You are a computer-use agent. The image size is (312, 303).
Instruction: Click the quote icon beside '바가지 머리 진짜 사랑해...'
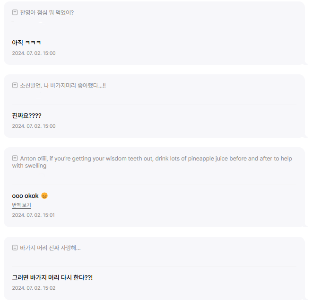[x=15, y=248]
